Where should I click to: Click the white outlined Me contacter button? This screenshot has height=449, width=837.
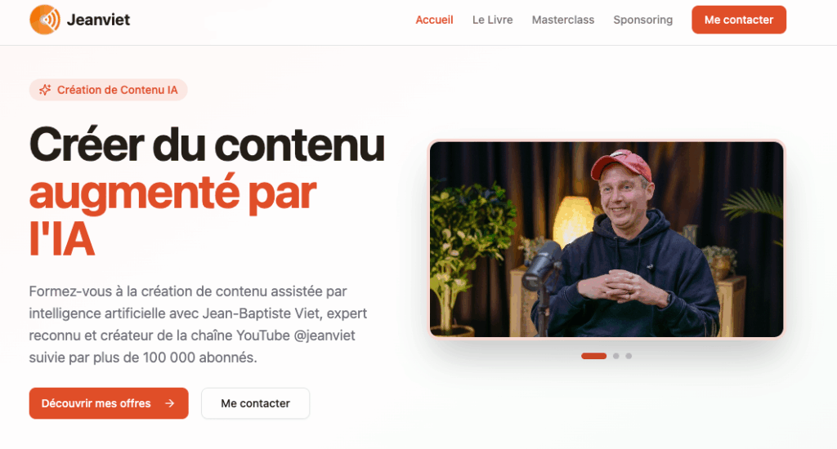click(x=255, y=403)
